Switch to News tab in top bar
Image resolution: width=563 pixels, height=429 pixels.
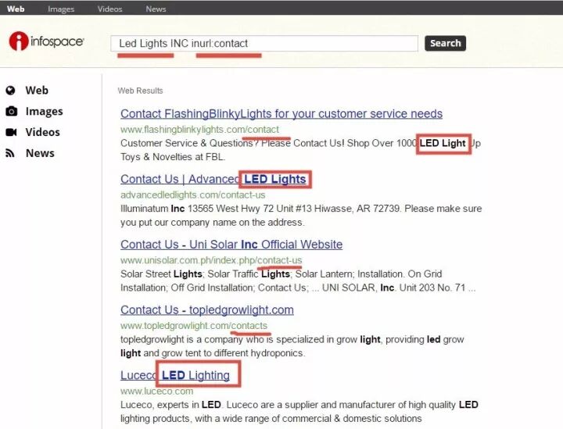point(156,9)
